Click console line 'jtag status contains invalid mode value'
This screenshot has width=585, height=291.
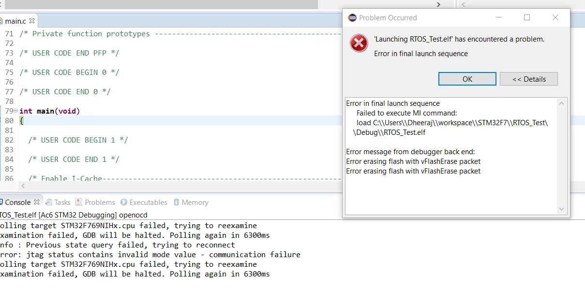pyautogui.click(x=150, y=254)
